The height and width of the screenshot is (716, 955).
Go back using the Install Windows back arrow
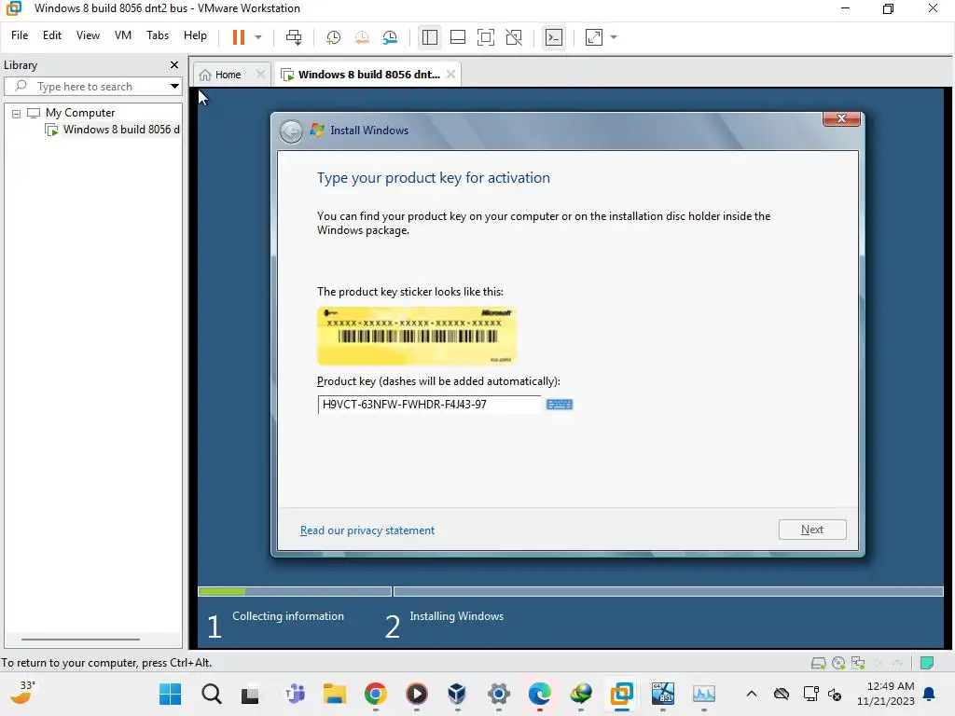pos(291,131)
